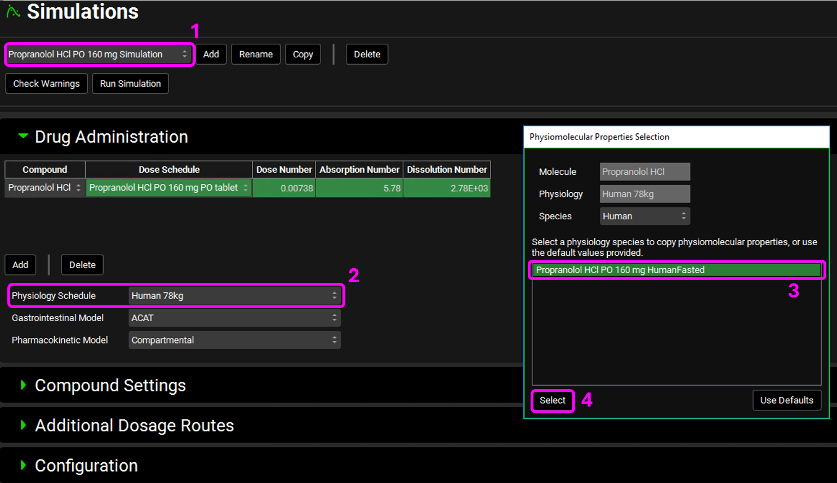Image resolution: width=837 pixels, height=483 pixels.
Task: Add a new compound row
Action: coord(20,265)
